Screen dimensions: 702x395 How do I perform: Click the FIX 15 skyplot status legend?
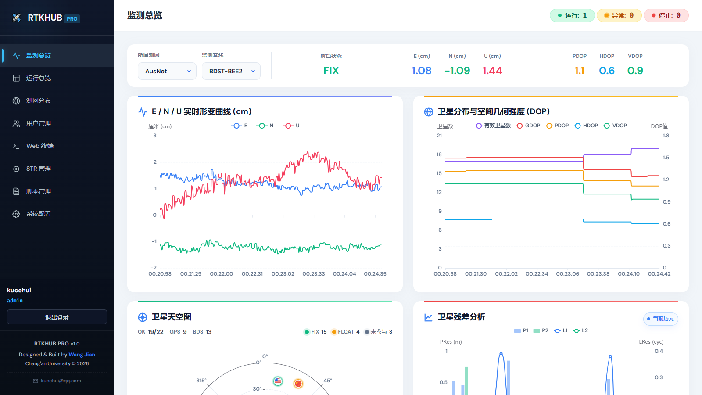pyautogui.click(x=315, y=332)
